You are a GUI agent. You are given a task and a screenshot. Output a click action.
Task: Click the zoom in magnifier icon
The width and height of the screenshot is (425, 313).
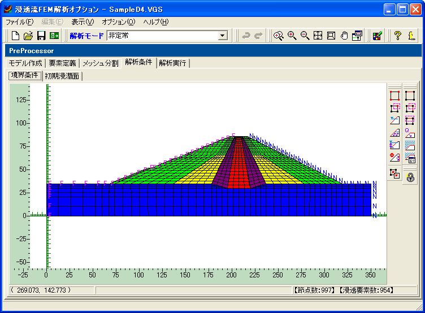292,36
